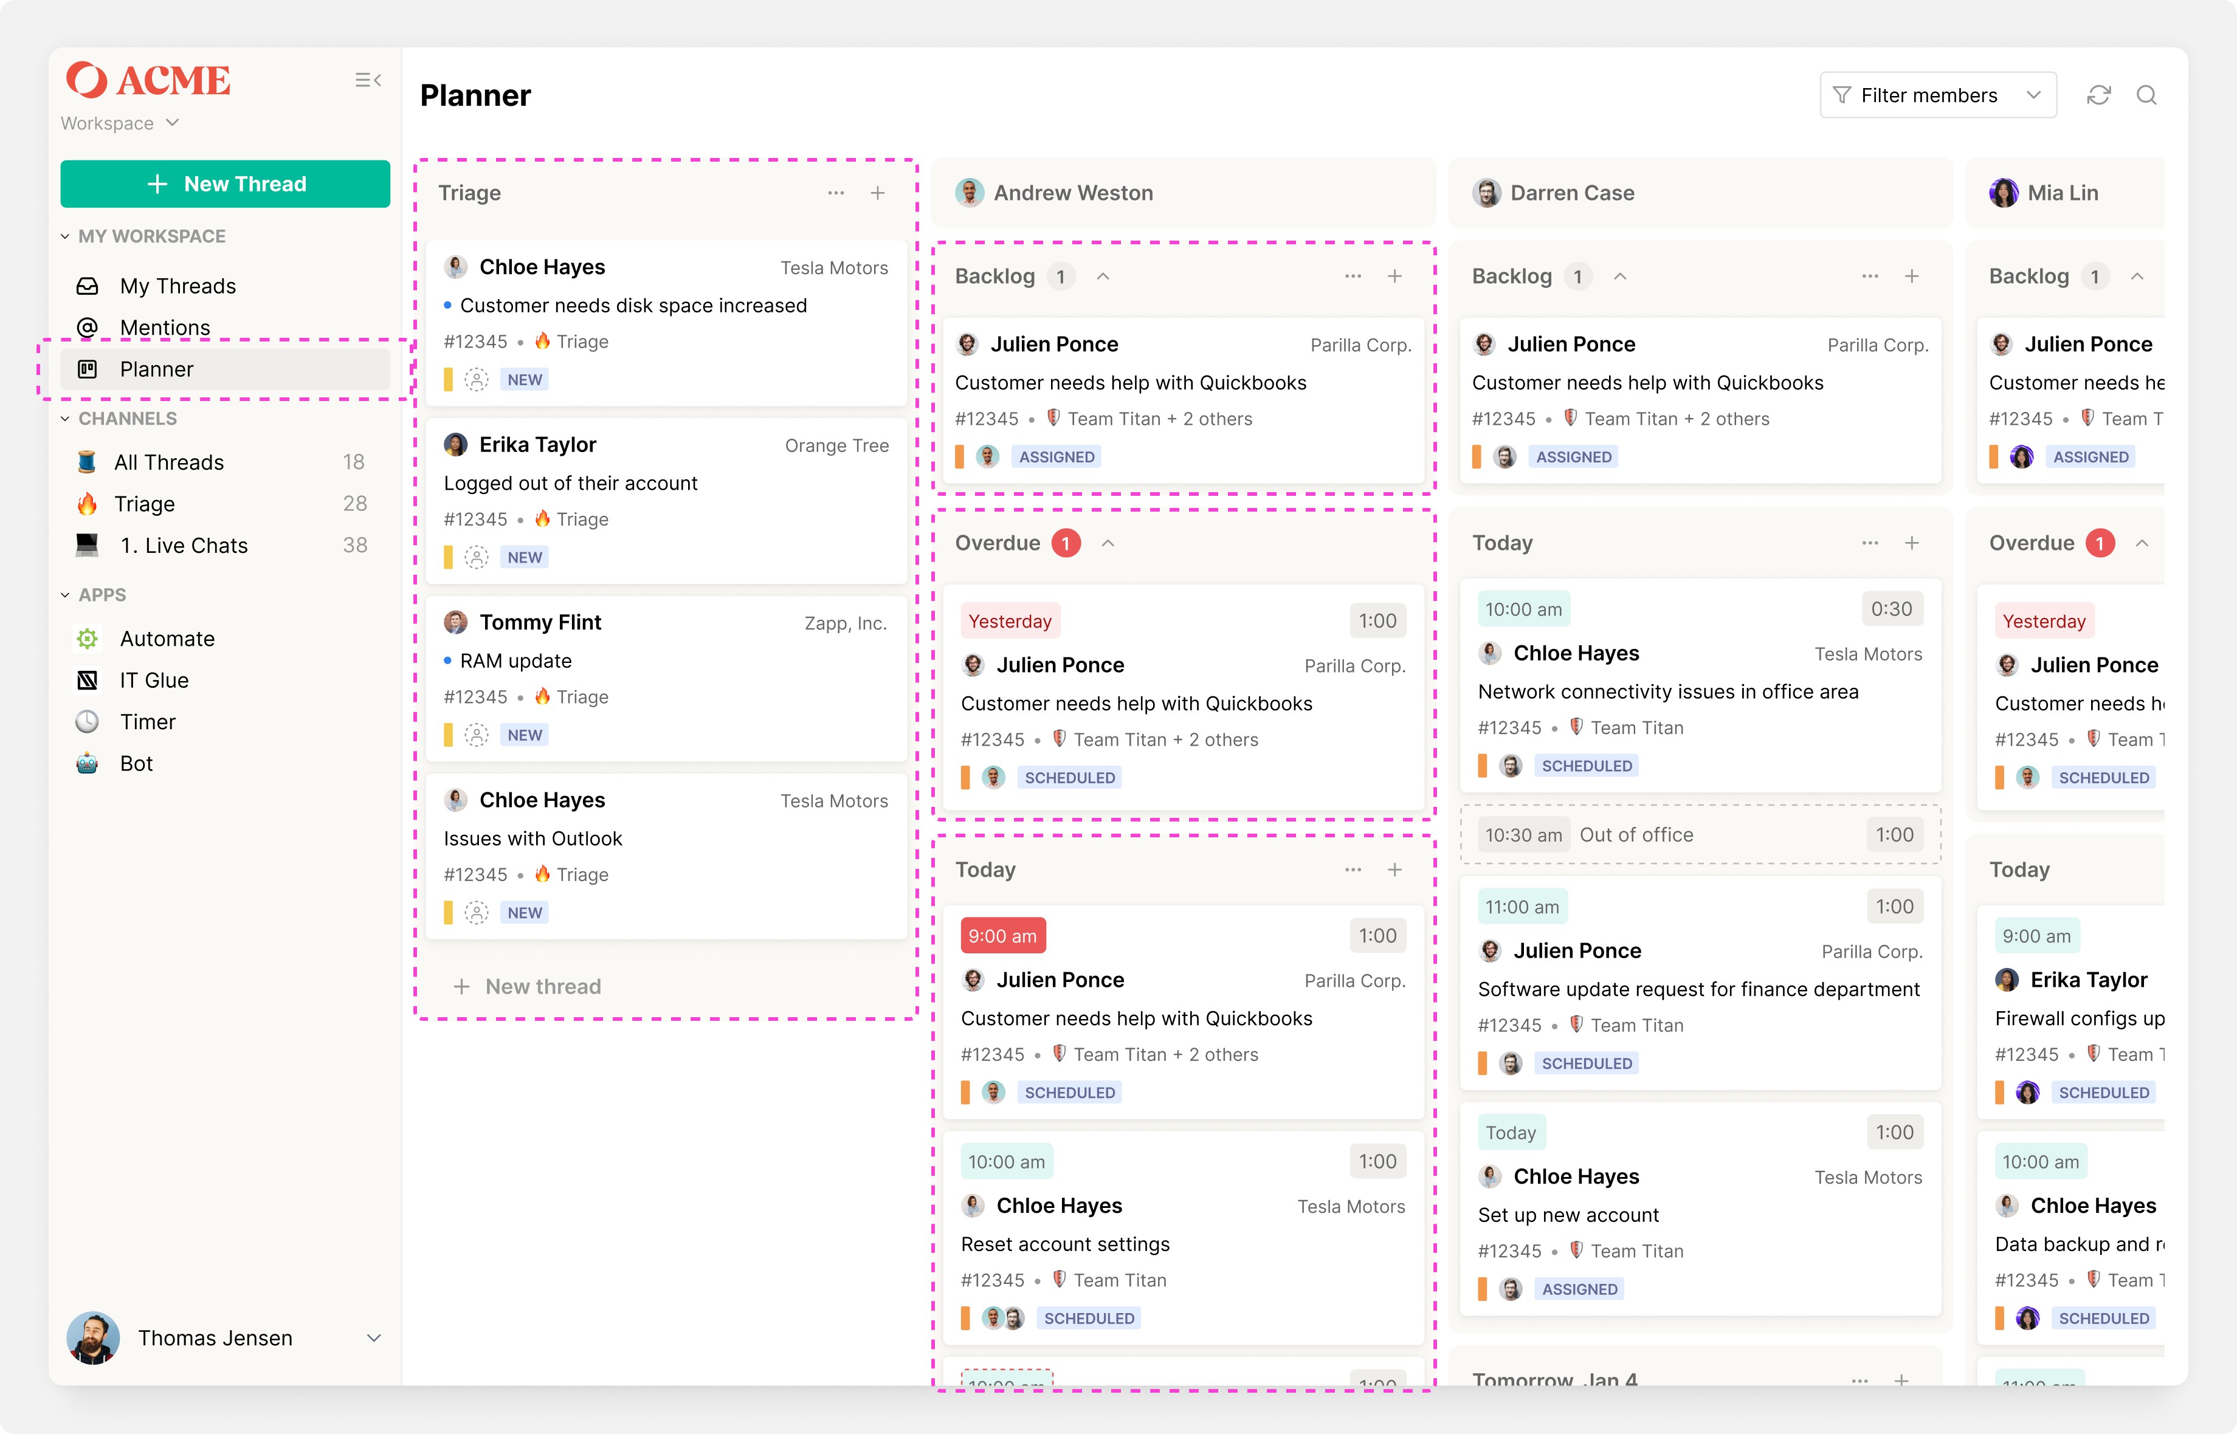The height and width of the screenshot is (1434, 2237).
Task: Open Automate app in sidebar
Action: click(167, 639)
